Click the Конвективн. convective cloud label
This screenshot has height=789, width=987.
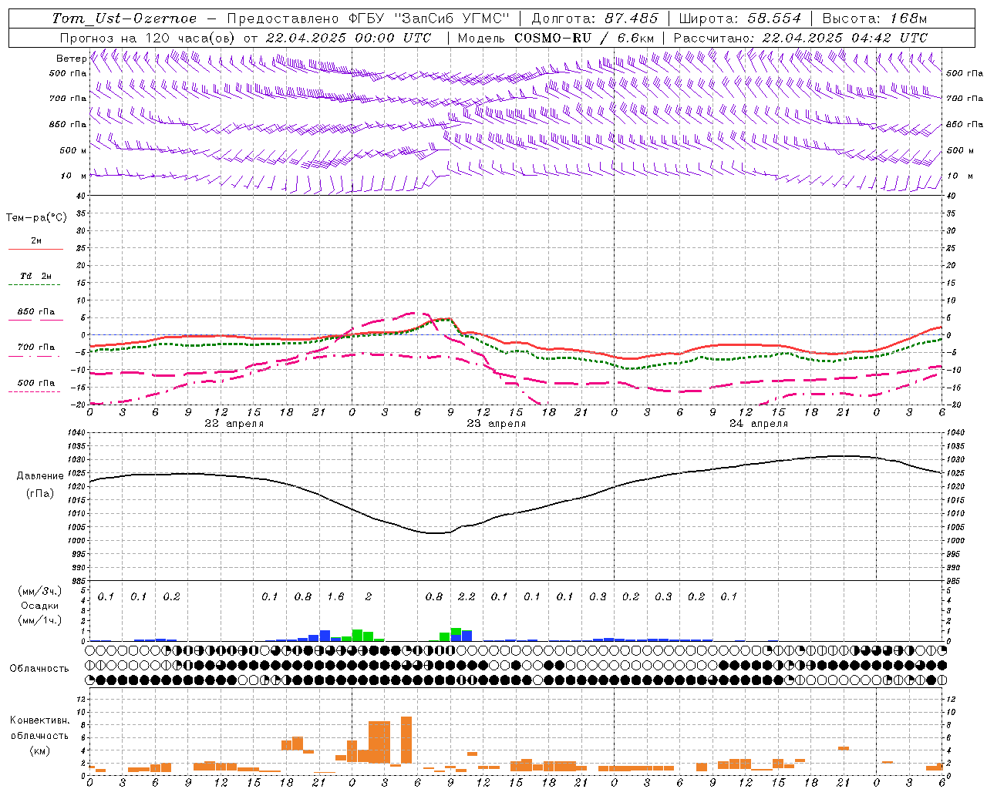click(x=39, y=720)
